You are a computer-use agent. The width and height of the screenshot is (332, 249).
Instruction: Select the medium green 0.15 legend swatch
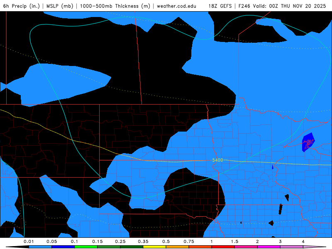click(x=109, y=247)
